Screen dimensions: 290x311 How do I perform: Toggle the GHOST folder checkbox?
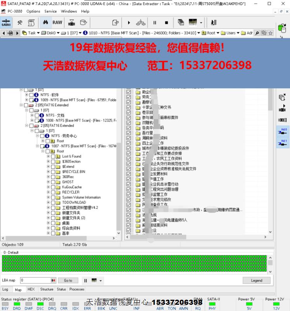click(53, 182)
